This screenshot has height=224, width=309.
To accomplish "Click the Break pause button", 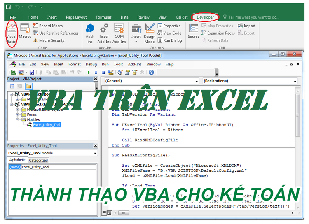I will [96, 72].
